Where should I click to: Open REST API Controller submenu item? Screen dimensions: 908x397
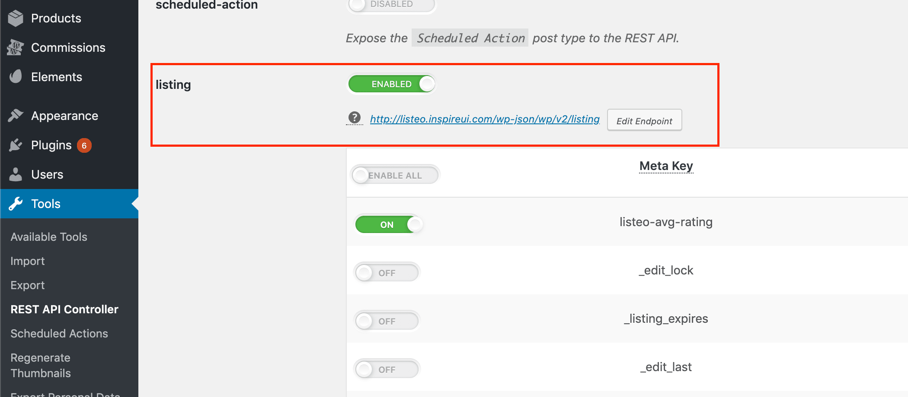pyautogui.click(x=64, y=309)
